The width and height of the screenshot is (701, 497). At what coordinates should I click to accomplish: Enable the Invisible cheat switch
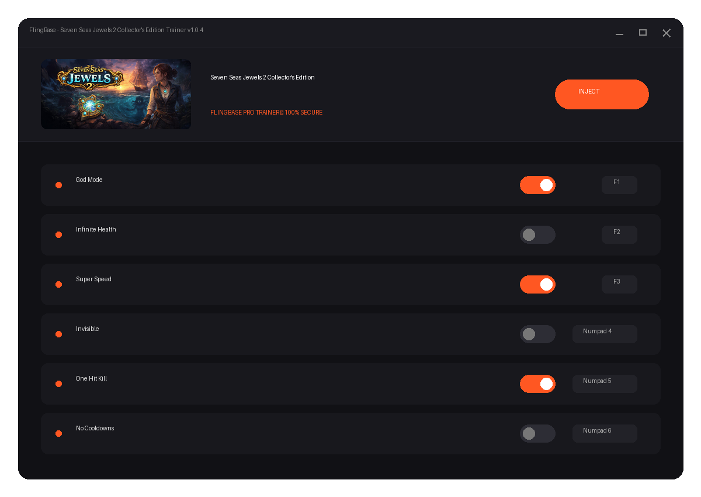pyautogui.click(x=537, y=334)
